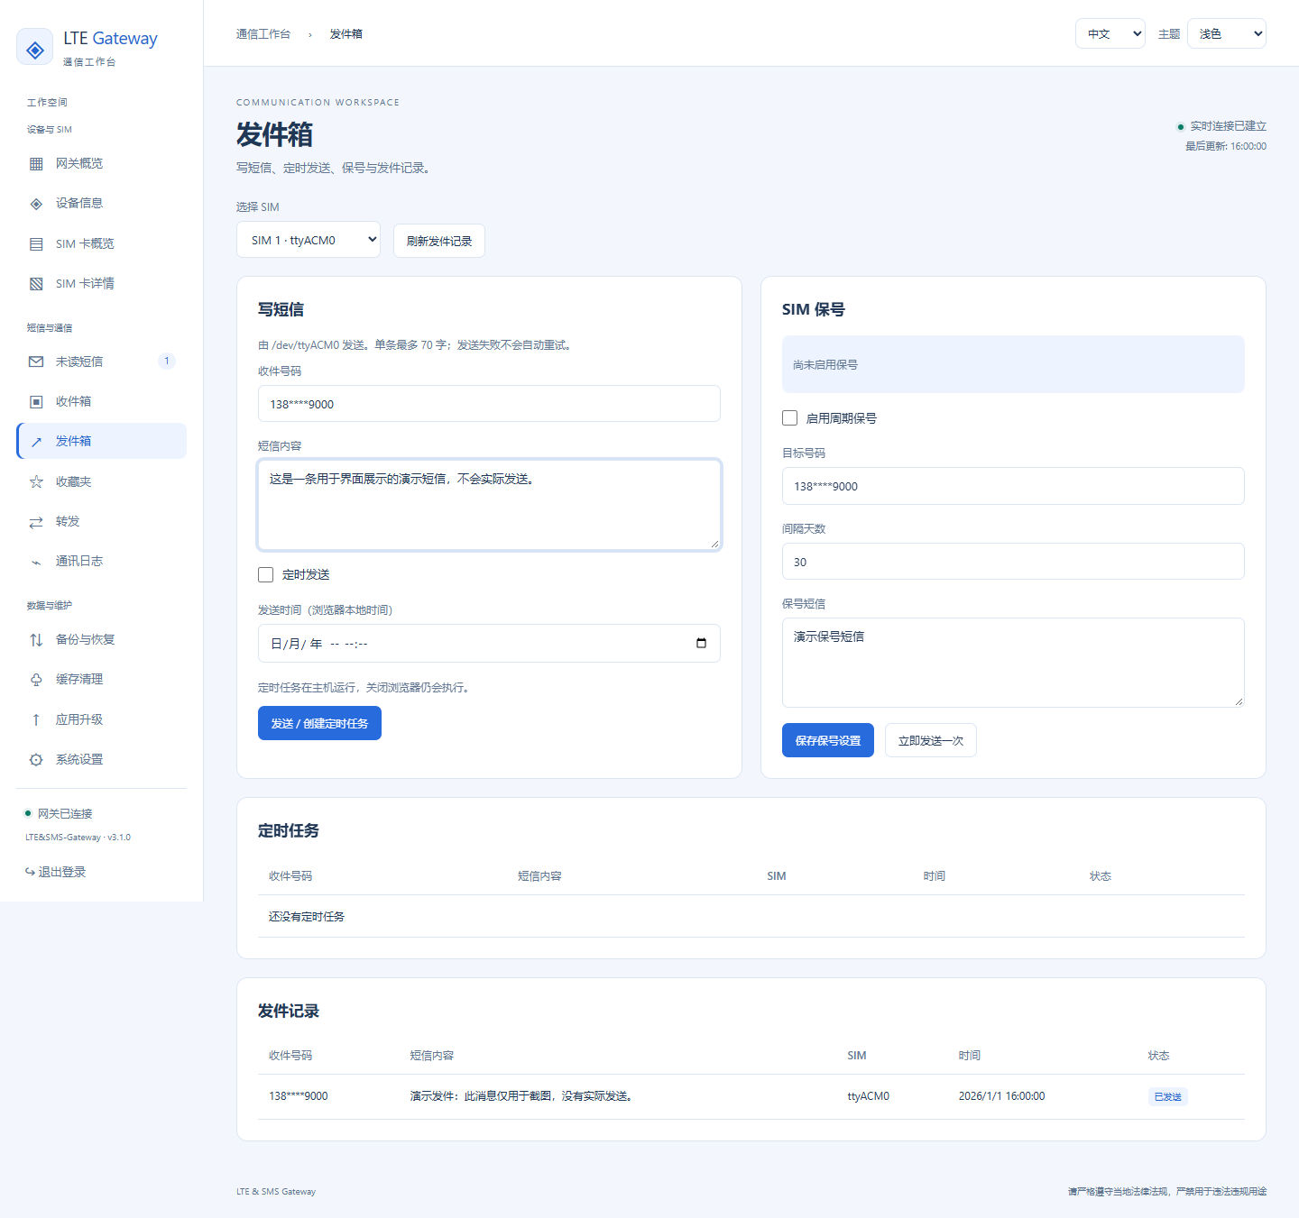
Task: Click the 通信工作台 breadcrumb link
Action: (x=263, y=34)
